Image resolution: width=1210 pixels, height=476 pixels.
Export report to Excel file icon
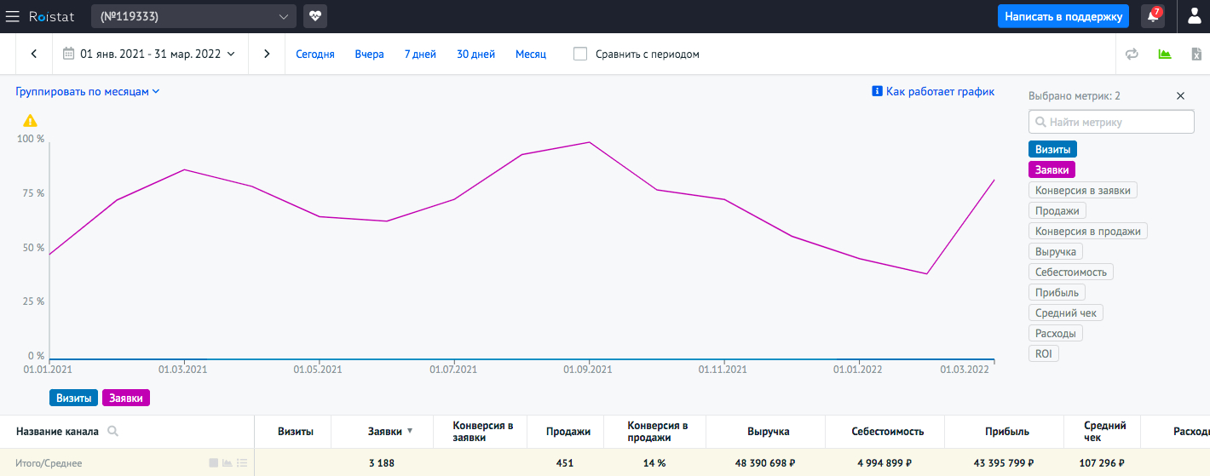(x=1196, y=54)
